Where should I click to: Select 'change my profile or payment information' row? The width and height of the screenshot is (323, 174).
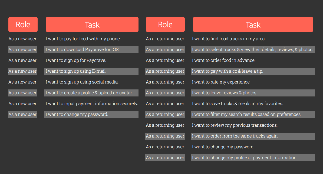253,158
